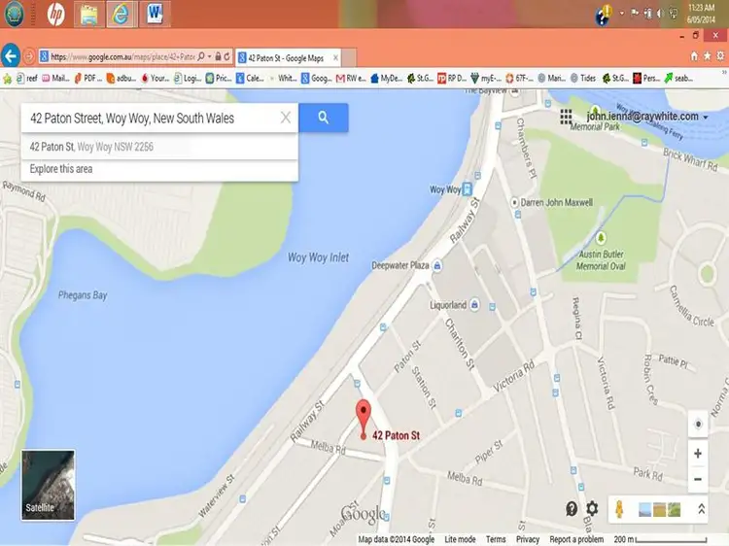
Task: Zoom out with the minus button
Action: click(x=697, y=479)
